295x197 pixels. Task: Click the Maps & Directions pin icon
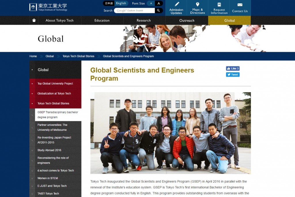click(198, 4)
